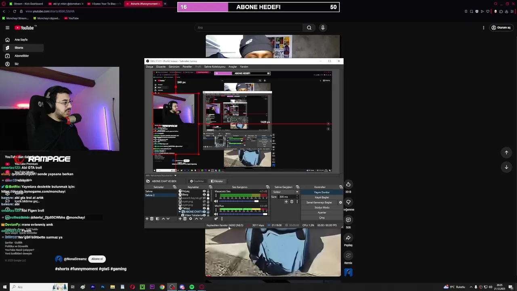The width and height of the screenshot is (517, 291).
Task: Open YouTube settings three-dot menu
Action: 483,27
